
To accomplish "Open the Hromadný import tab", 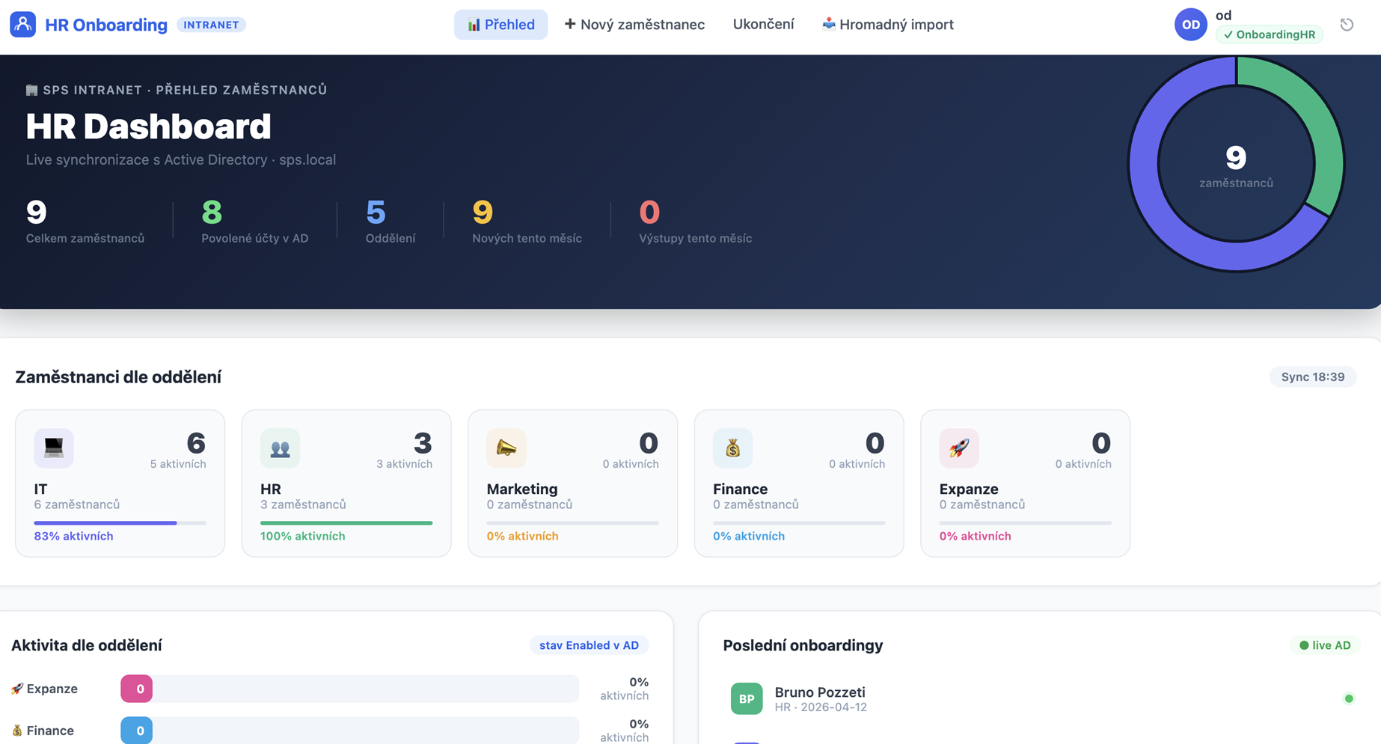I will coord(887,25).
